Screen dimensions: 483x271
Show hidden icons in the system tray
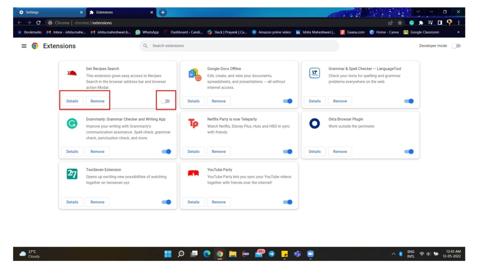click(x=393, y=254)
